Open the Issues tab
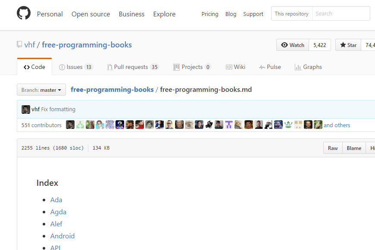Screen dimensions: 375x250 coord(76,67)
